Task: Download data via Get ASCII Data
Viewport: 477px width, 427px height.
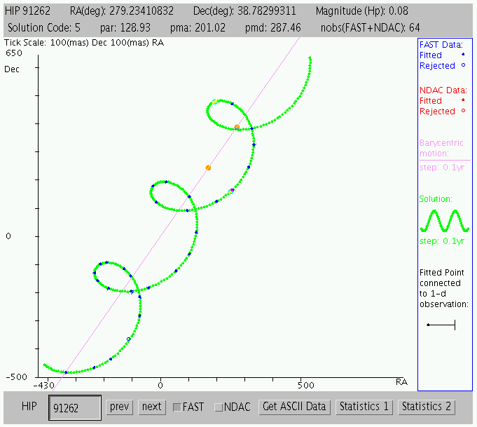Action: click(x=294, y=407)
